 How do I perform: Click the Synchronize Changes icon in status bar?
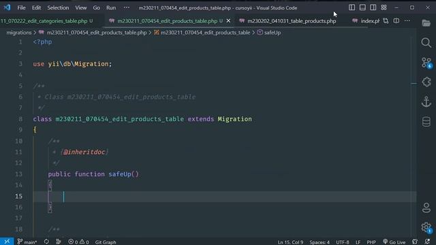pyautogui.click(x=46, y=242)
